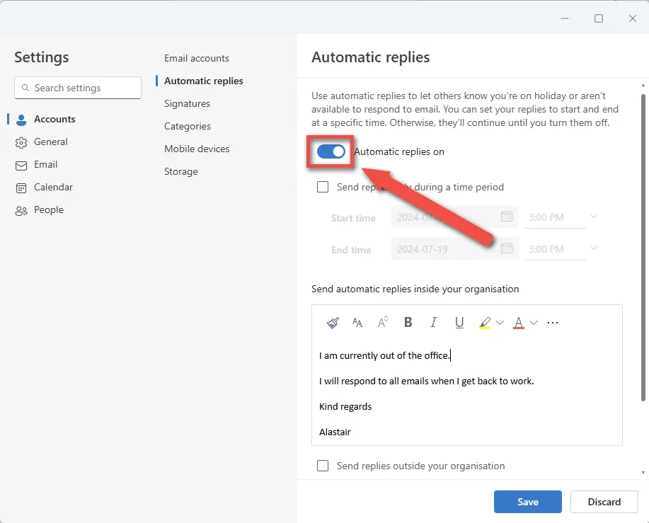Open the Start time calendar picker
This screenshot has width=649, height=523.
click(507, 217)
